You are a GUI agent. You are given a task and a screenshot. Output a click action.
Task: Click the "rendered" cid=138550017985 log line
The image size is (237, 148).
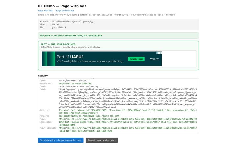coord(90,116)
